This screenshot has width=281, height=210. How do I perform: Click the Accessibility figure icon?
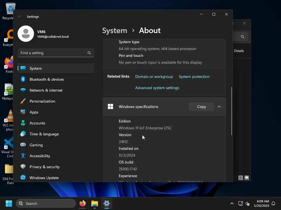23,156
